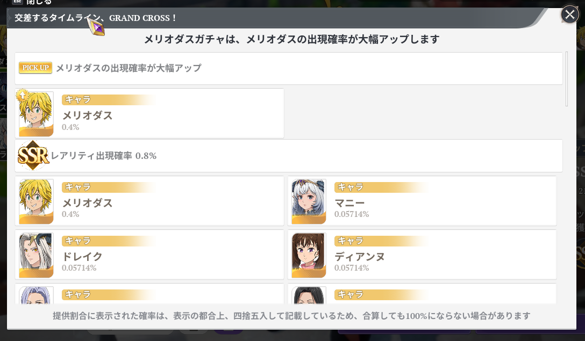The height and width of the screenshot is (341, 585).
Task: Click the PICK UP badge
Action: tap(35, 68)
